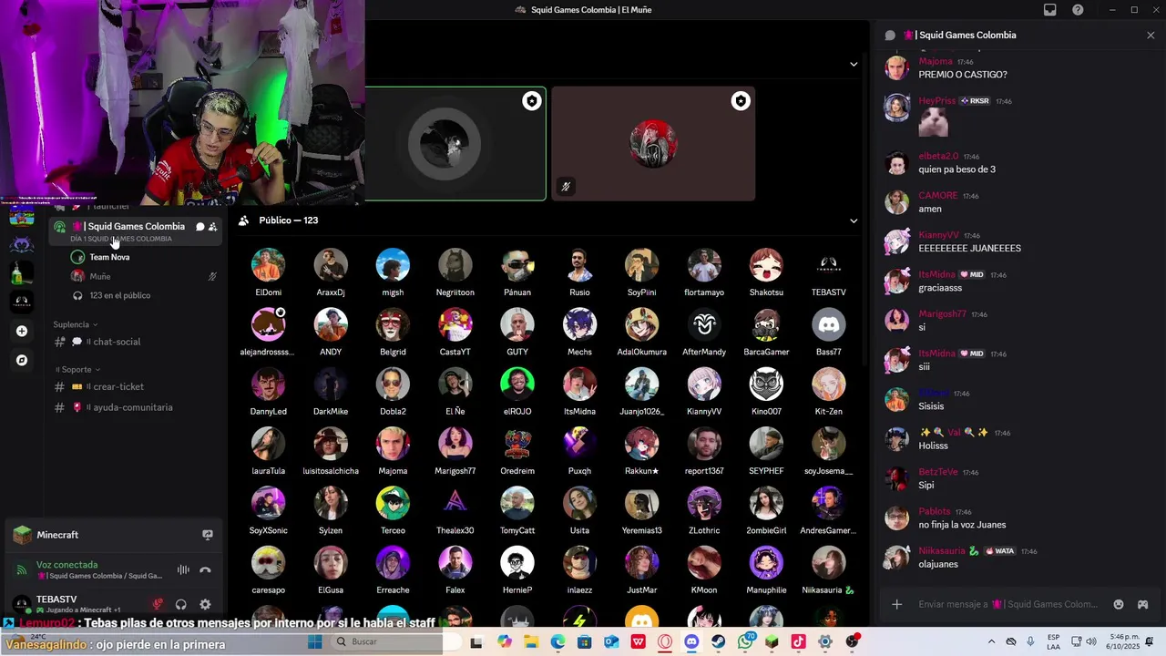Open the Discover servers compass icon
Viewport: 1166px width, 656px height.
(x=22, y=360)
